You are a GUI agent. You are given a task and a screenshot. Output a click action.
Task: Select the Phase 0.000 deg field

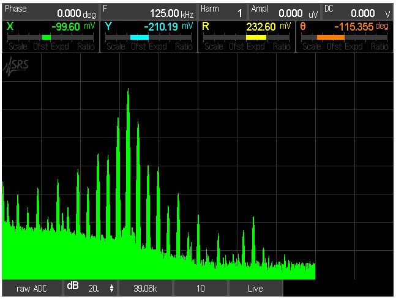[50, 10]
